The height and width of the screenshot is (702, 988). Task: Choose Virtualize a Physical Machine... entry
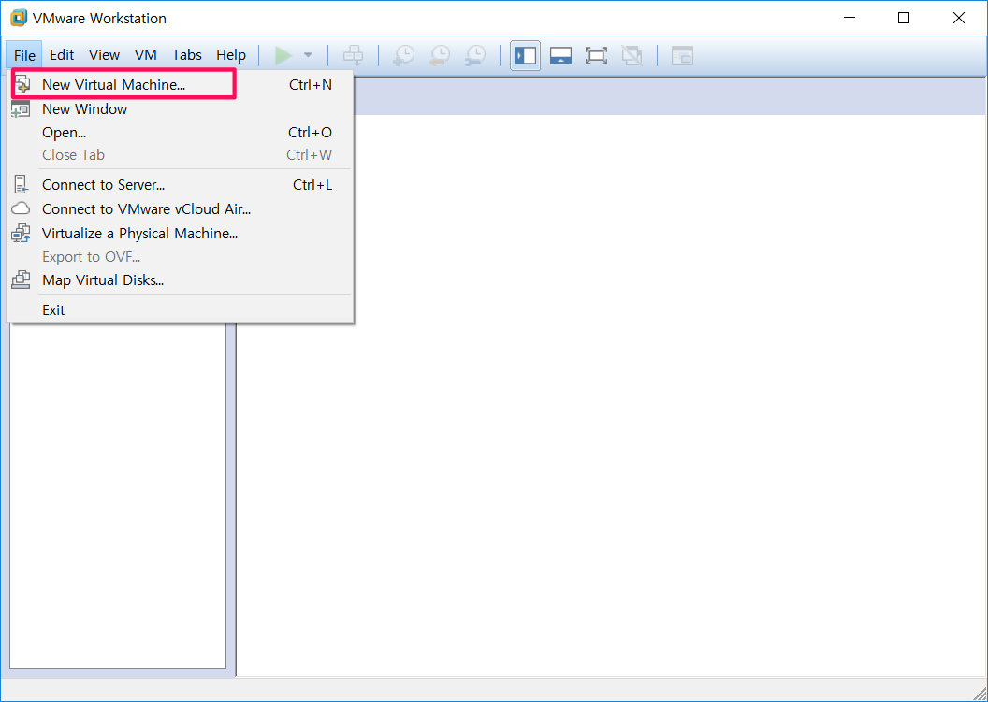point(181,233)
